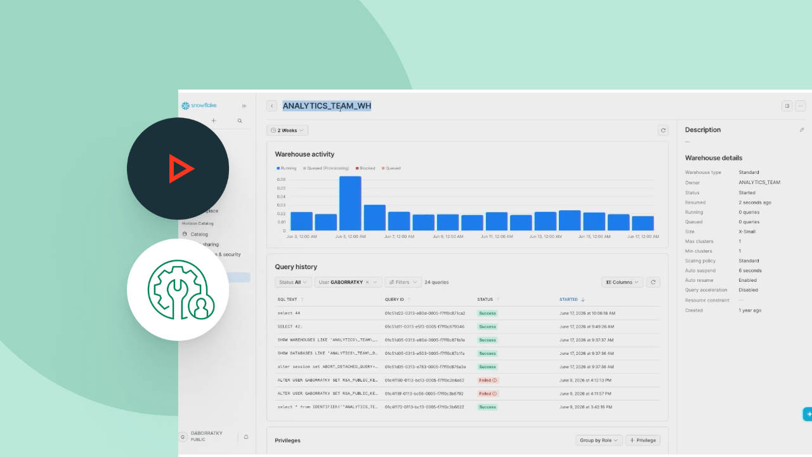Go back using the chevron beside ANALYTICS_TEAM_WH
The width and height of the screenshot is (812, 457).
272,106
